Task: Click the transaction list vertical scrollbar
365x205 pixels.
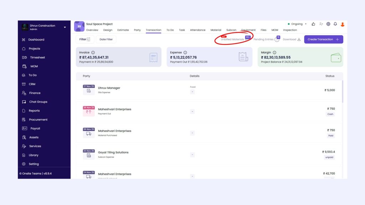Action: point(342,91)
